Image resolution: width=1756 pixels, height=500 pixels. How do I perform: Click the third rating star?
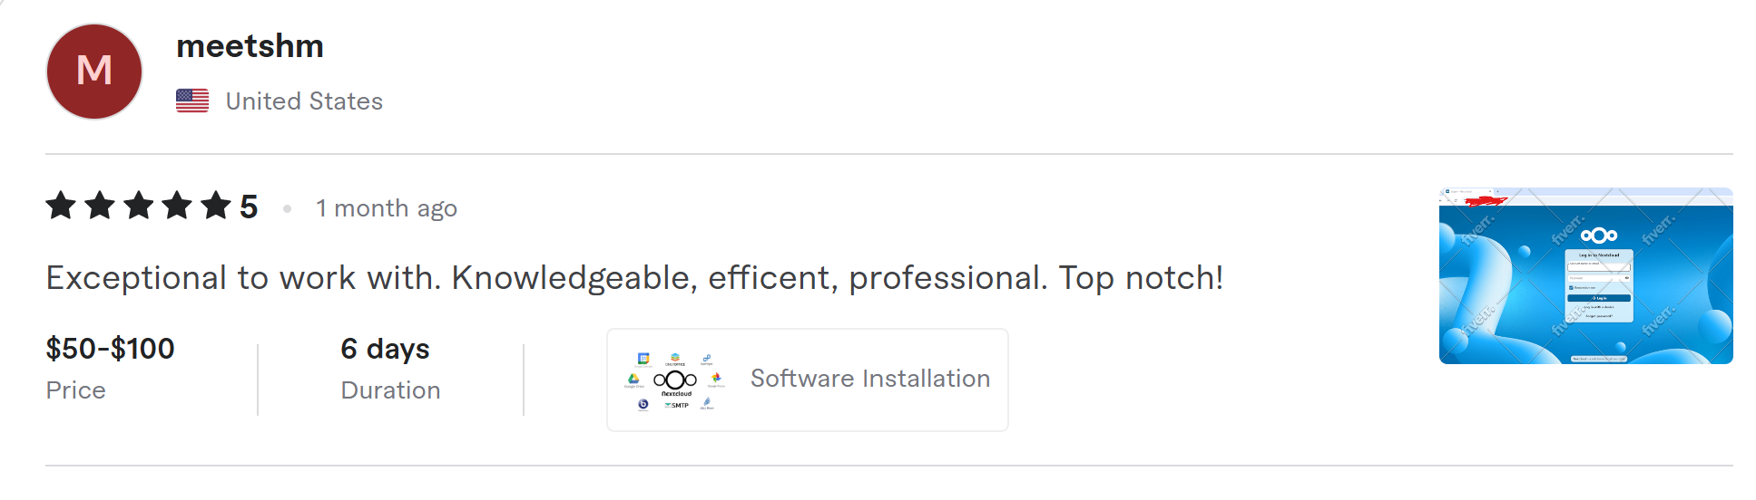[139, 207]
